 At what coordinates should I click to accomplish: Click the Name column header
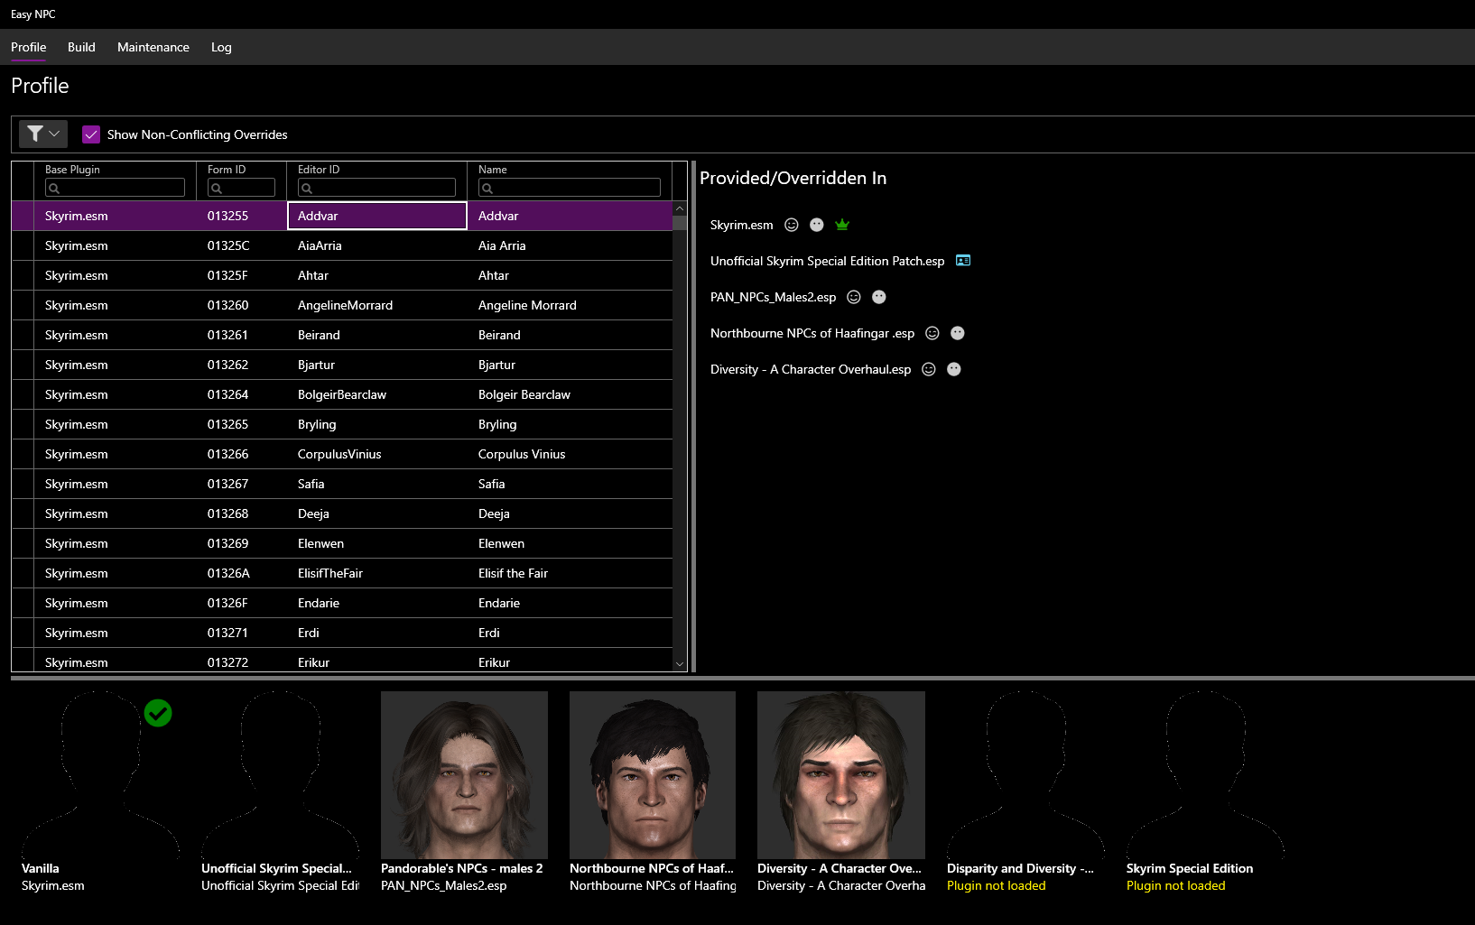click(493, 170)
